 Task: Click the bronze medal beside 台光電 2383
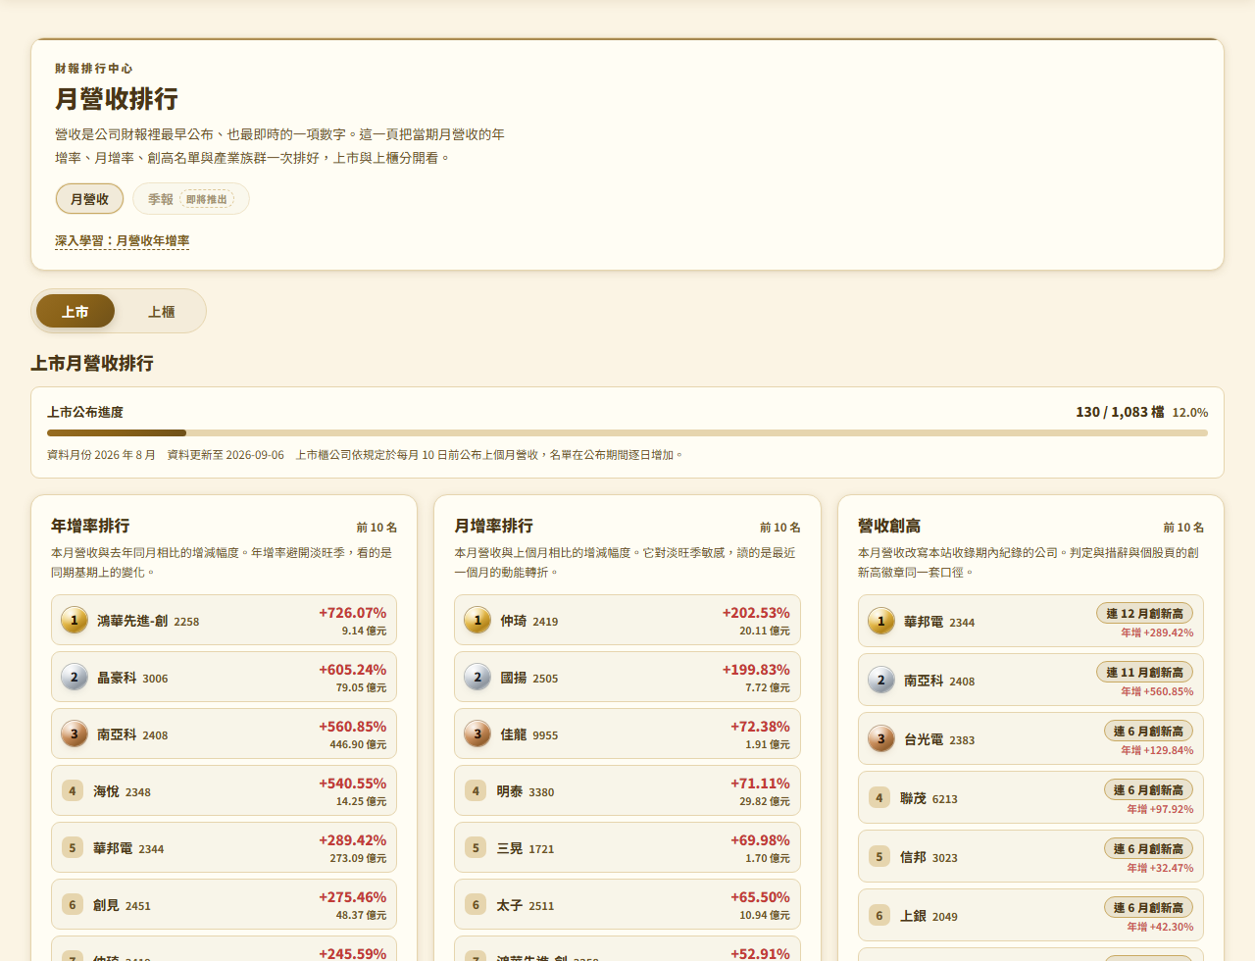(881, 738)
